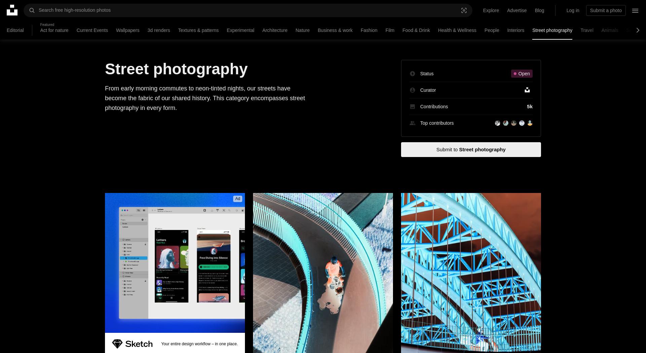Select the People category
Image resolution: width=646 pixels, height=353 pixels.
492,30
